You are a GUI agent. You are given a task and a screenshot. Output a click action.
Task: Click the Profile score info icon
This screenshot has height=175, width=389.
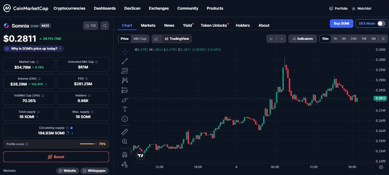27,144
